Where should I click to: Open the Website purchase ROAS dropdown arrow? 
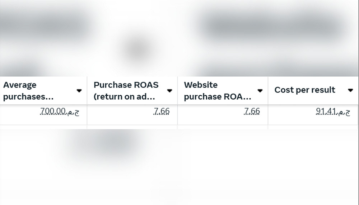tap(260, 91)
